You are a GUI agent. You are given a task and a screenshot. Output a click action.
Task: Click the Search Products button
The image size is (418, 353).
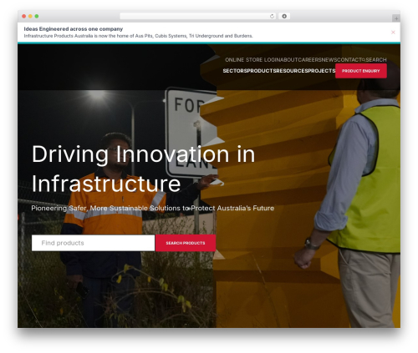(186, 243)
